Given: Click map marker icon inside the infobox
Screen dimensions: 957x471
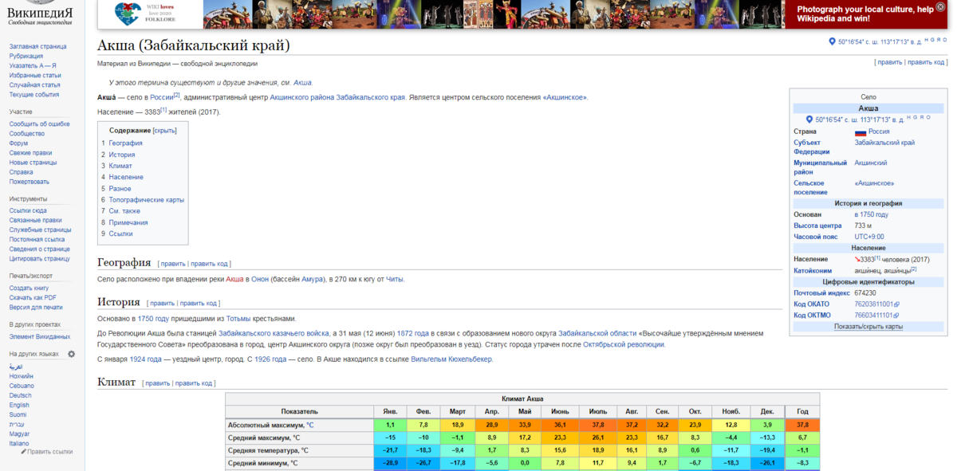Looking at the screenshot, I should point(809,120).
